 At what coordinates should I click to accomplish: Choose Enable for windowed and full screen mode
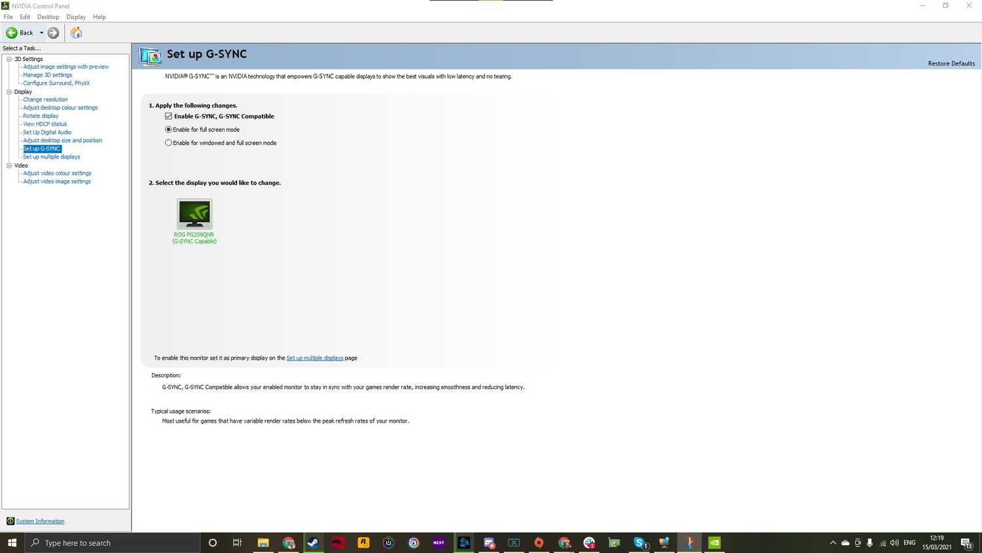tap(169, 143)
